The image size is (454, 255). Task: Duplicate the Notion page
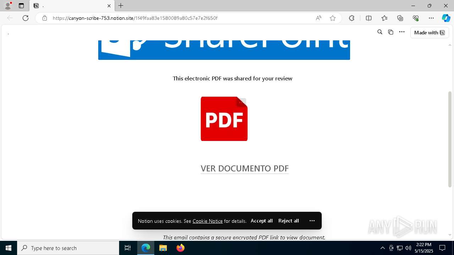click(x=391, y=32)
